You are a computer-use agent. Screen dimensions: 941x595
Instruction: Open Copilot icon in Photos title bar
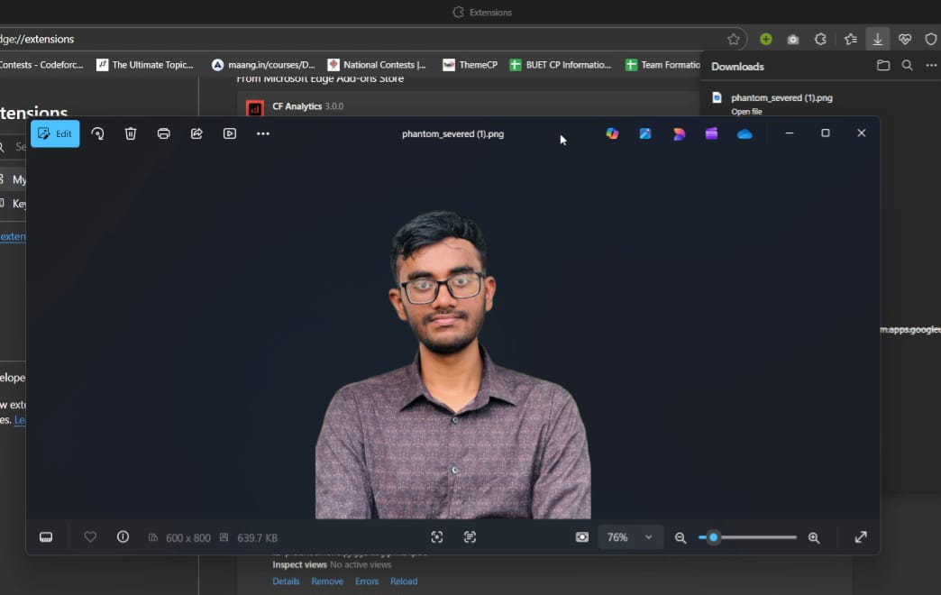612,133
